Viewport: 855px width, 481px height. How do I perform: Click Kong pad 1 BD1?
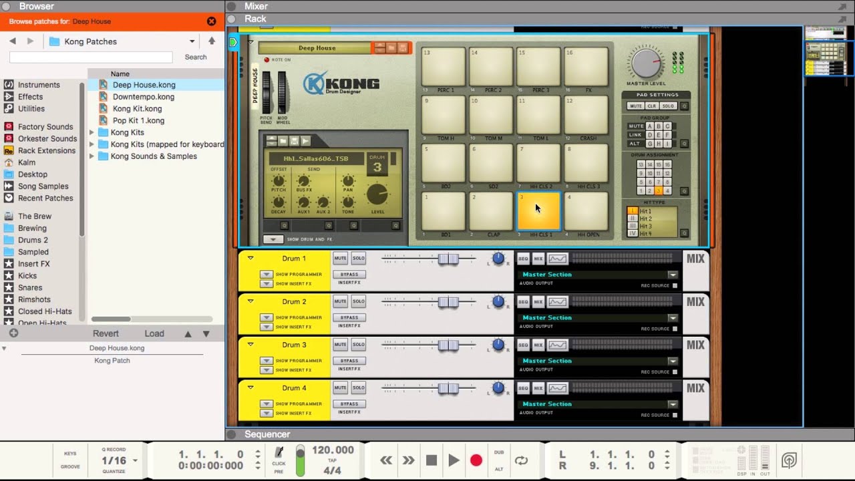tap(444, 211)
